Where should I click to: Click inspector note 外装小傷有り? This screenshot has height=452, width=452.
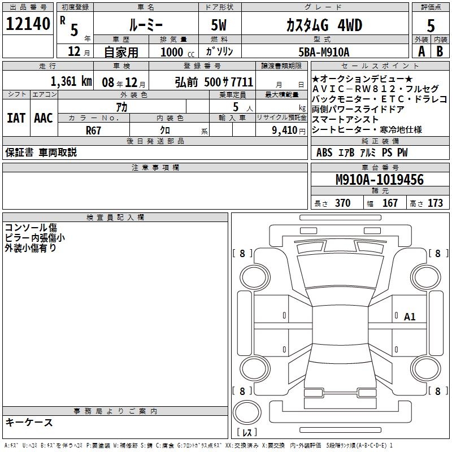31,248
